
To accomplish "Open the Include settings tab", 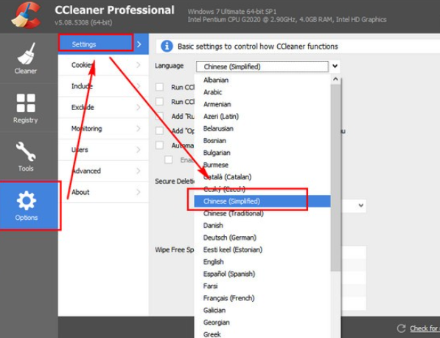I will click(x=103, y=86).
